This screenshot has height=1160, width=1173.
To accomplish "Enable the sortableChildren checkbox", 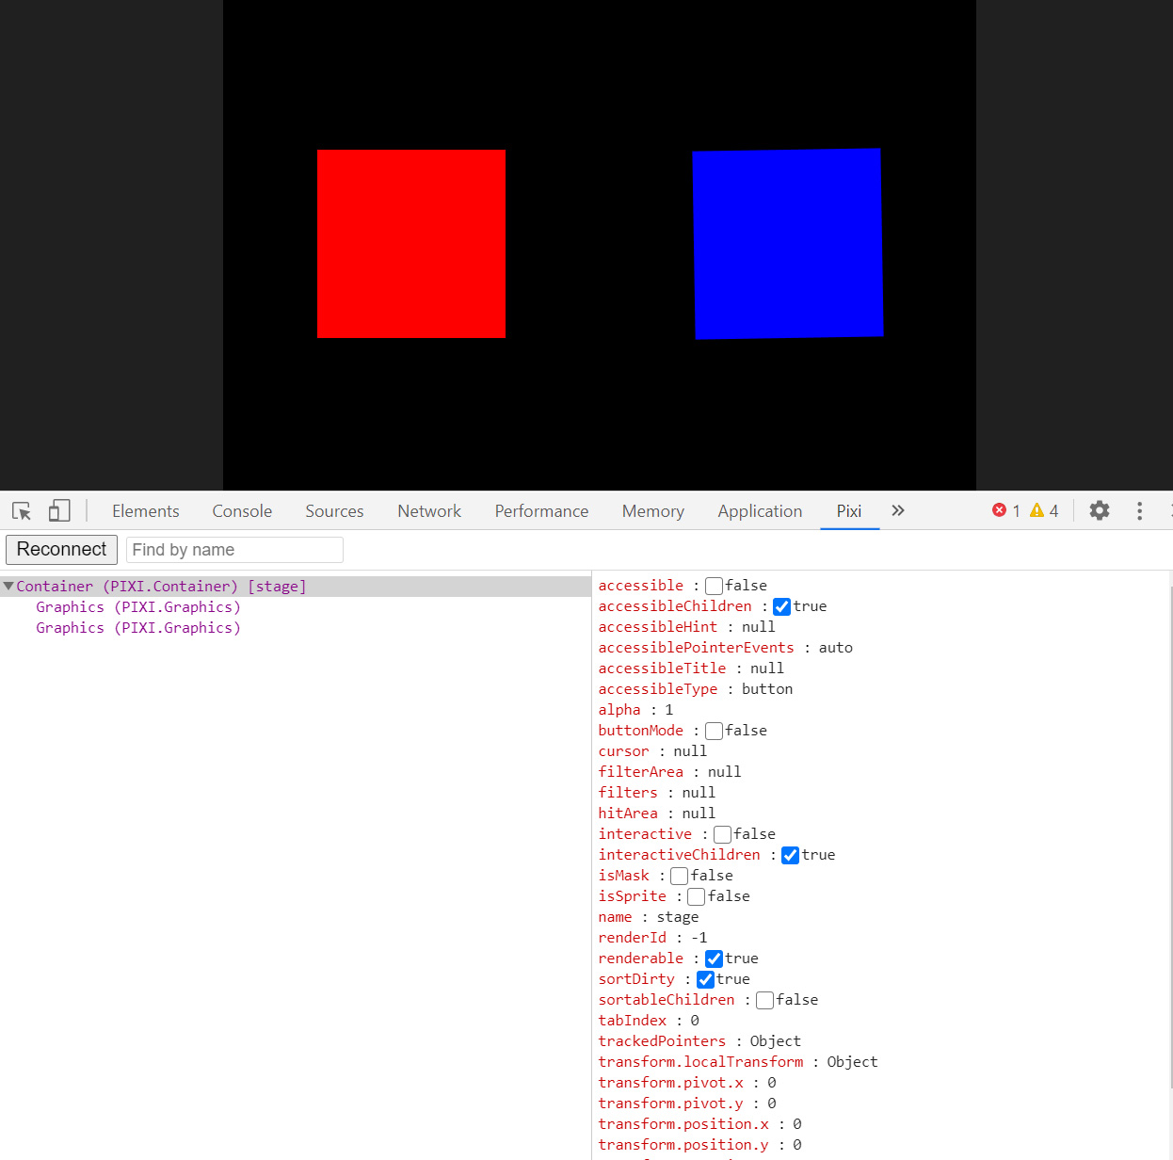I will (764, 1001).
